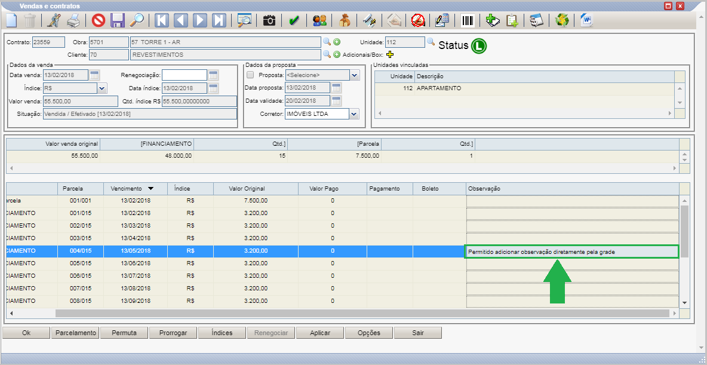
Task: Export with the Word document icon
Action: pos(586,20)
